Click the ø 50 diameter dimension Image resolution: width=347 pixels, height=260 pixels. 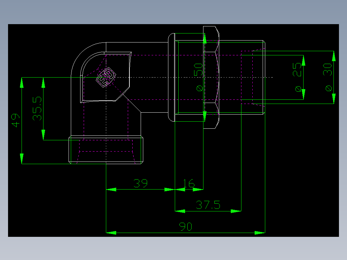click(199, 77)
